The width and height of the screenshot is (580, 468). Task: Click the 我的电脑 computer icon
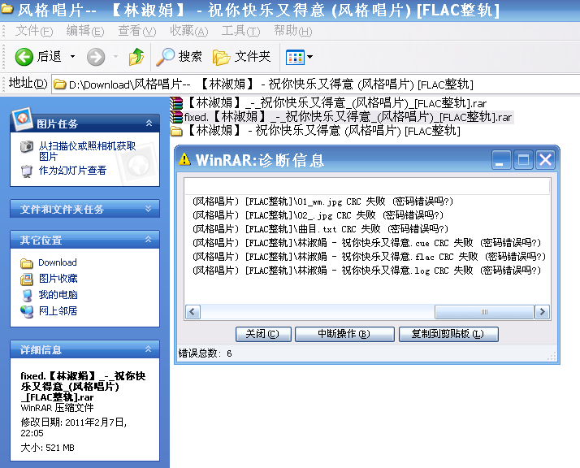click(27, 295)
